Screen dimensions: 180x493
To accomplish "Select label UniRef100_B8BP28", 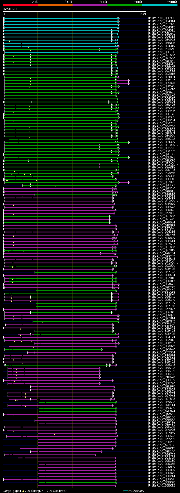I will pos(161,482).
